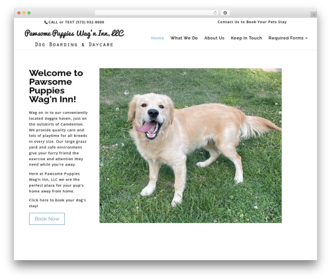Image resolution: width=331 pixels, height=280 pixels.
Task: Click the Dog Boarding & Daycare tagline
Action: 74,44
